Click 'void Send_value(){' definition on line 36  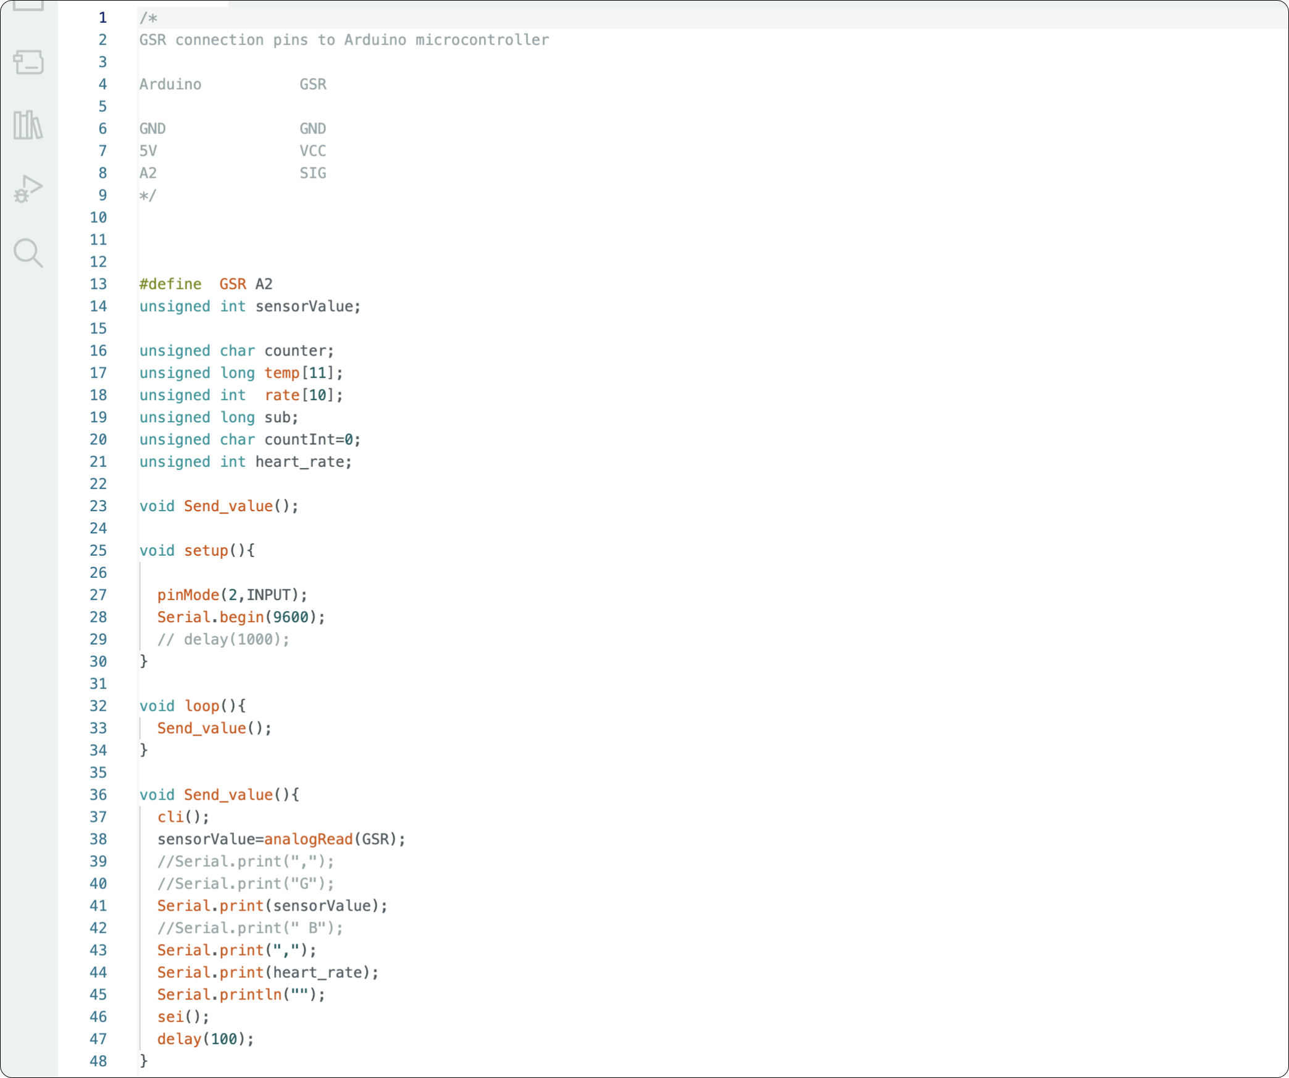pyautogui.click(x=219, y=795)
